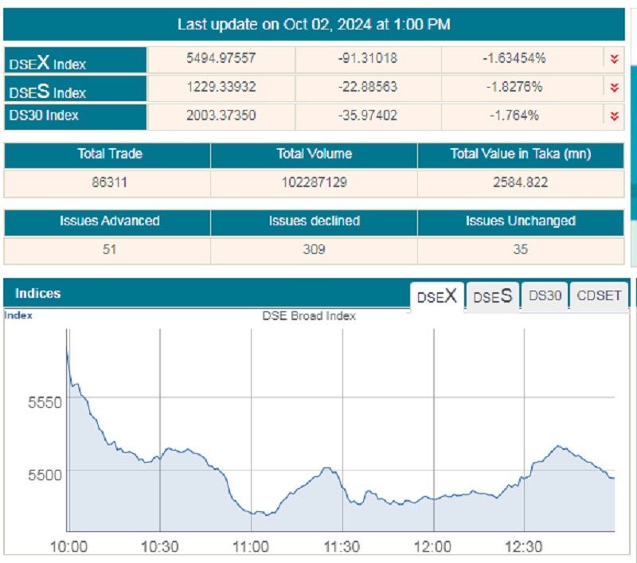
Task: Select the total trade count 86311
Action: click(x=109, y=182)
